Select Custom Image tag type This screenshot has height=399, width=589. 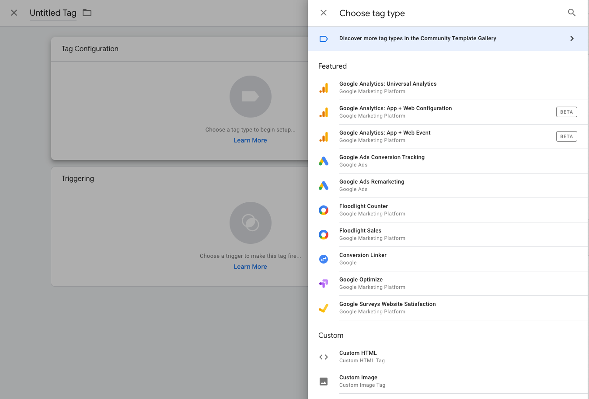[448, 382]
